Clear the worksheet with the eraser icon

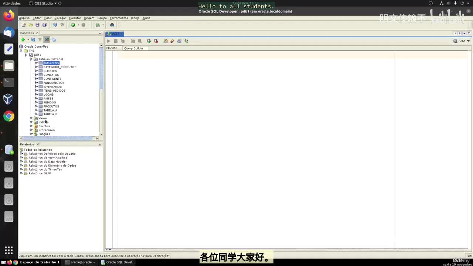click(x=172, y=41)
